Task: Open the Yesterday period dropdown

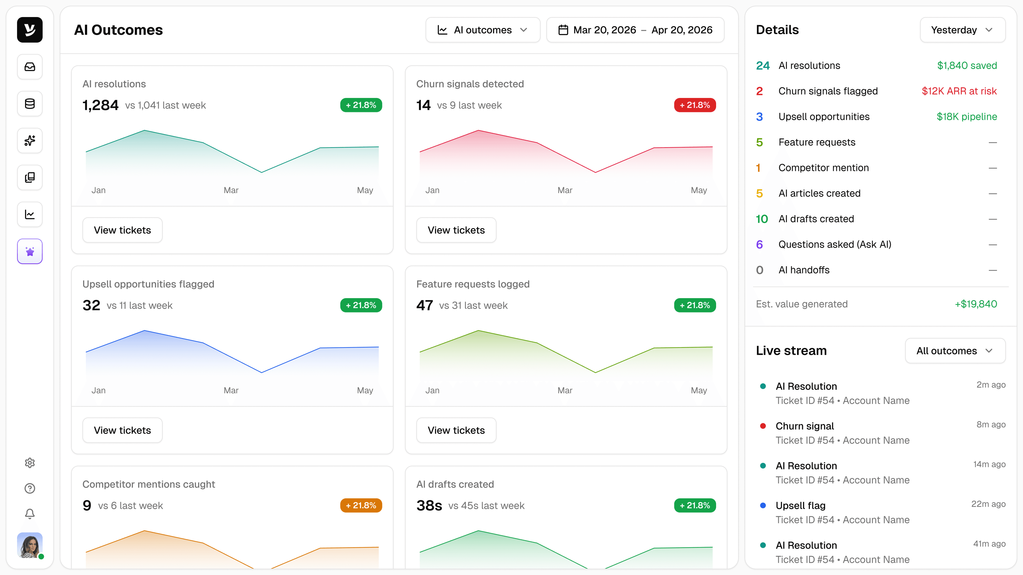Action: click(x=963, y=30)
